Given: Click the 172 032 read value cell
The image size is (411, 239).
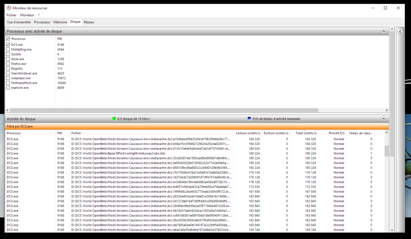Looking at the screenshot, I should click(254, 187).
